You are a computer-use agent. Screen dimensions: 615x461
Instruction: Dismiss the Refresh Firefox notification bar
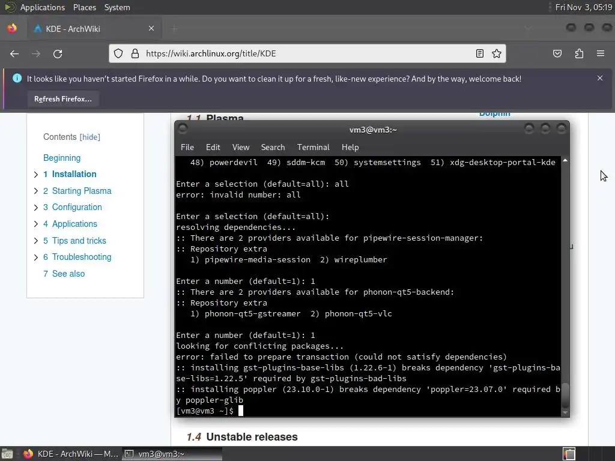[600, 78]
